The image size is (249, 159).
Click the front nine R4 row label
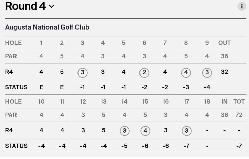click(9, 72)
